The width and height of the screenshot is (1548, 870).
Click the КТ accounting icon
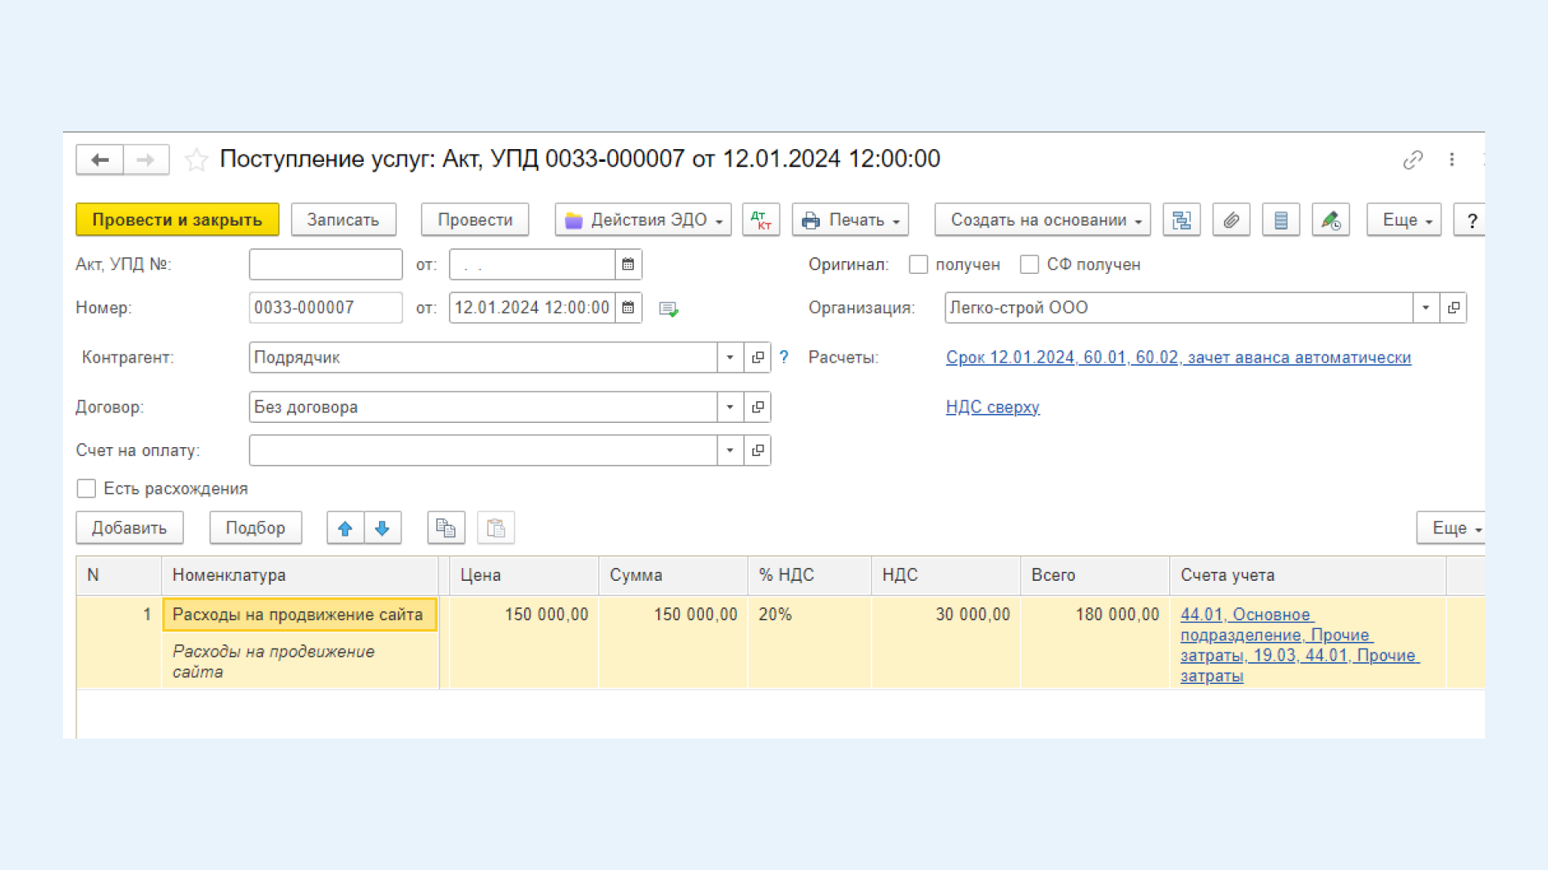pos(762,220)
